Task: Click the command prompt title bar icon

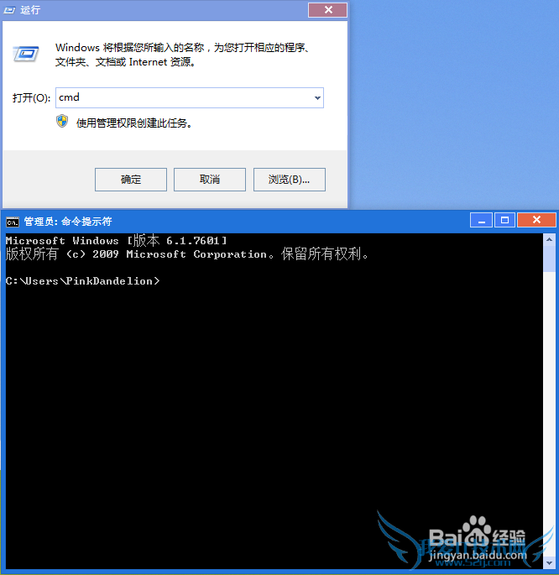Action: click(x=12, y=222)
